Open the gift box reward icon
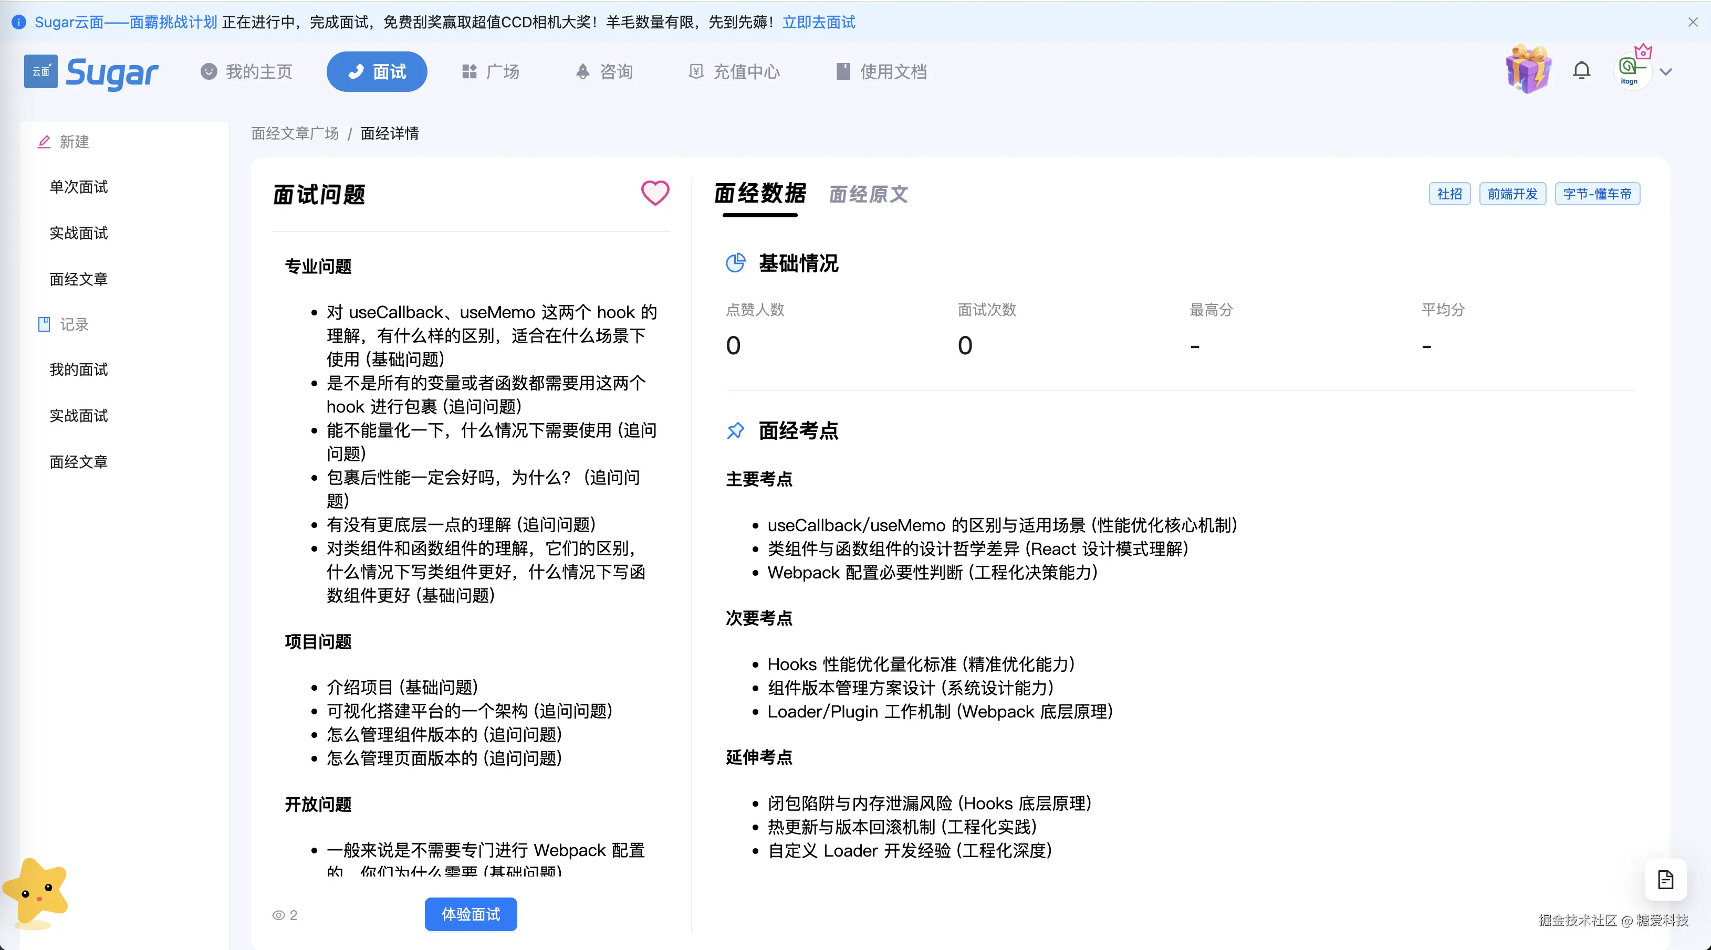The width and height of the screenshot is (1711, 950). [1528, 70]
